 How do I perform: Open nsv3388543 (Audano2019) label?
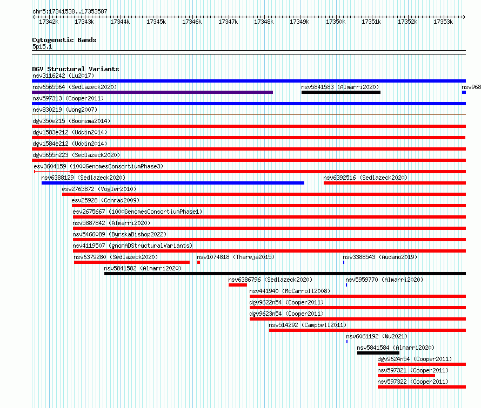pyautogui.click(x=380, y=257)
